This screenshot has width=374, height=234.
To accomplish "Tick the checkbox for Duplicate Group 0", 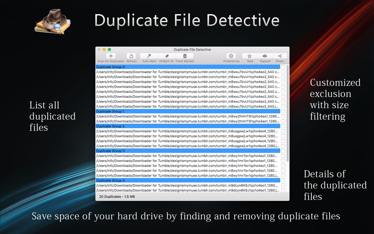I will 283,67.
